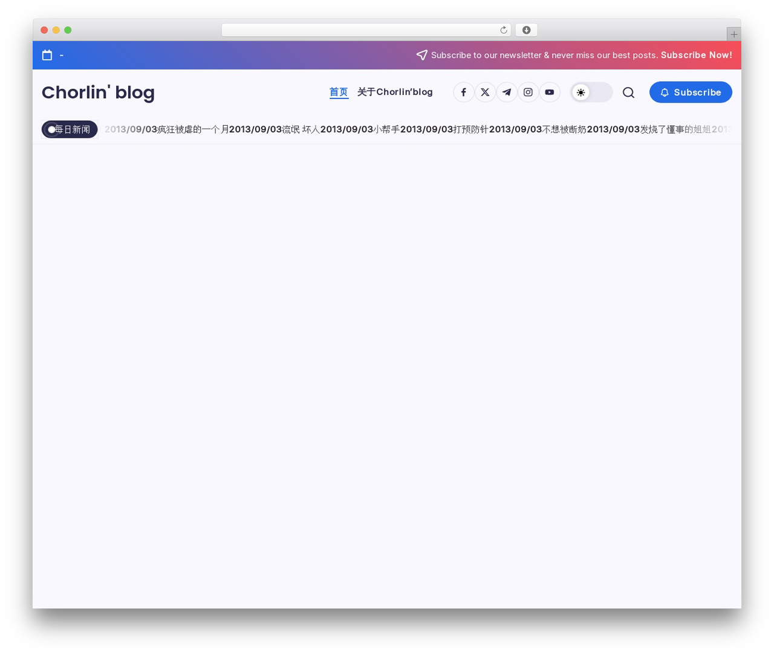Click the 每日新闻 ticker label
Viewport: 774px width, 655px height.
tap(70, 129)
